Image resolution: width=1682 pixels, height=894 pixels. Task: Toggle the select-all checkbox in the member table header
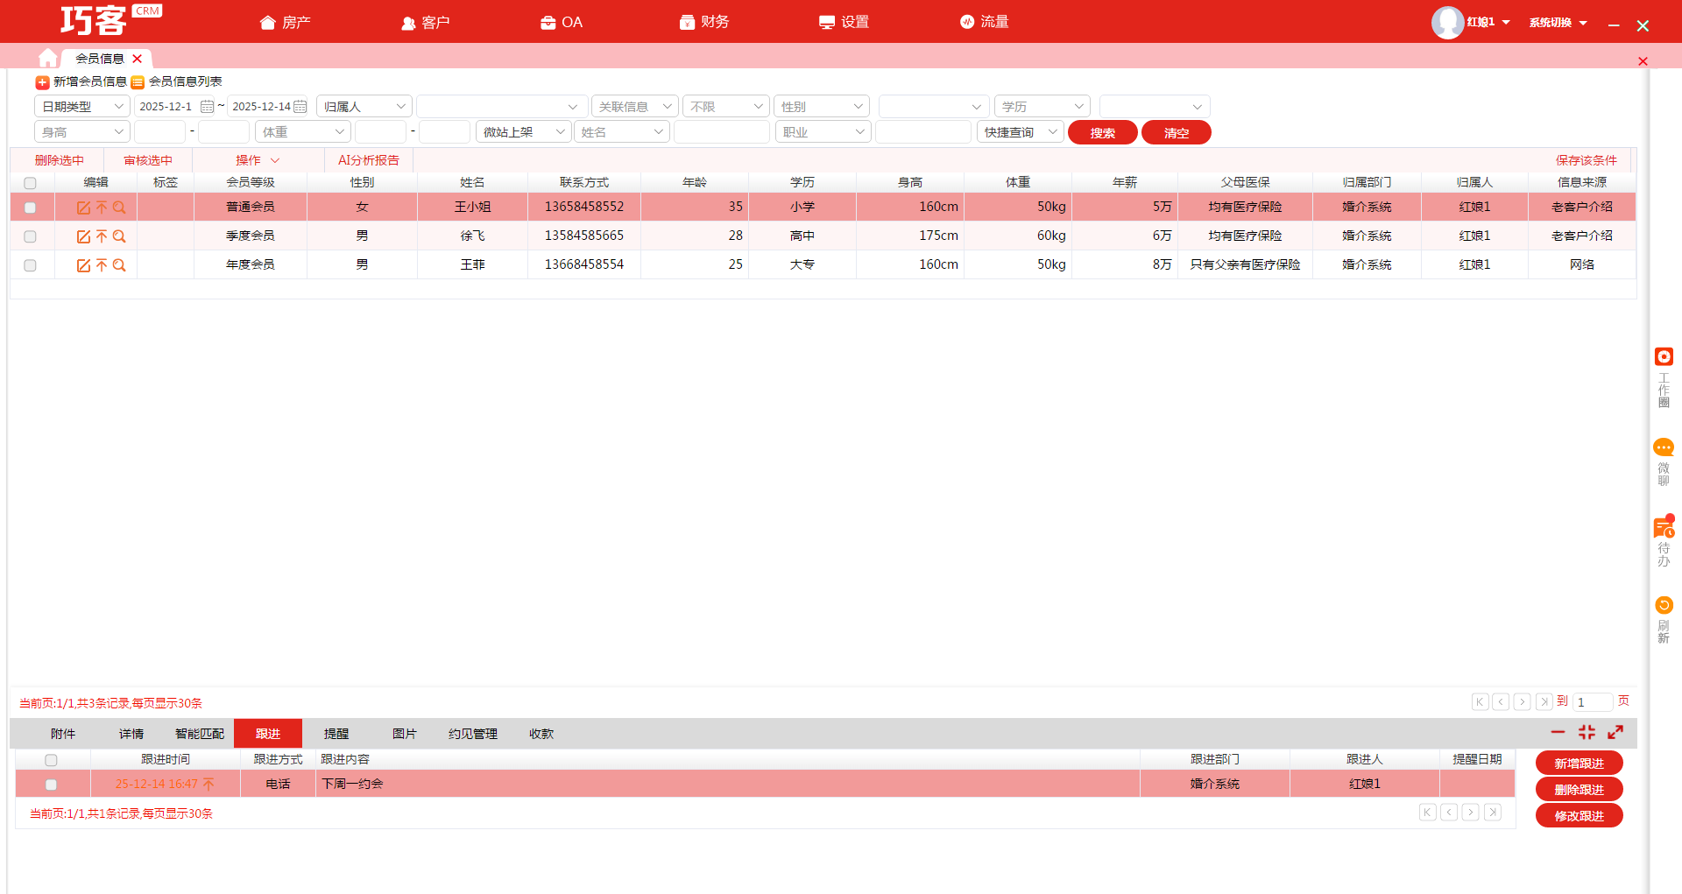coord(31,183)
